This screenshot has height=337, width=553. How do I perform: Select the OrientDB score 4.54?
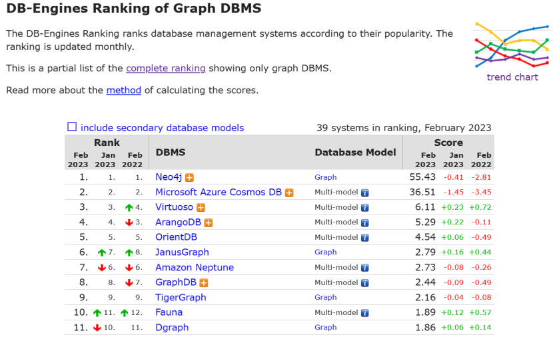tap(425, 237)
